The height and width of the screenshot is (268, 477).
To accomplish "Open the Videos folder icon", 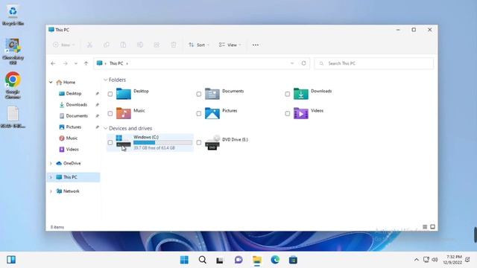I will pos(301,113).
